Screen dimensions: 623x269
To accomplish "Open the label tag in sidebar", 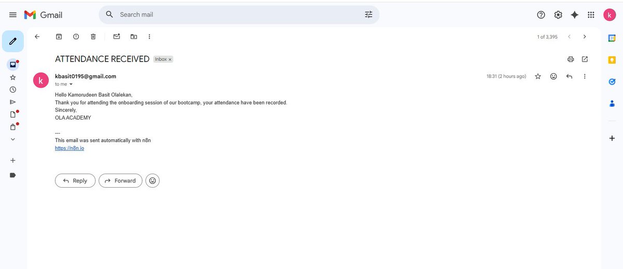I will pos(13,175).
